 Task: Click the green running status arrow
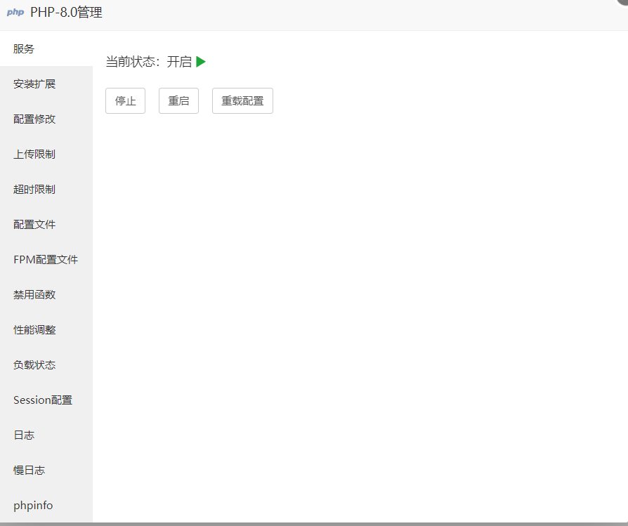click(x=201, y=62)
